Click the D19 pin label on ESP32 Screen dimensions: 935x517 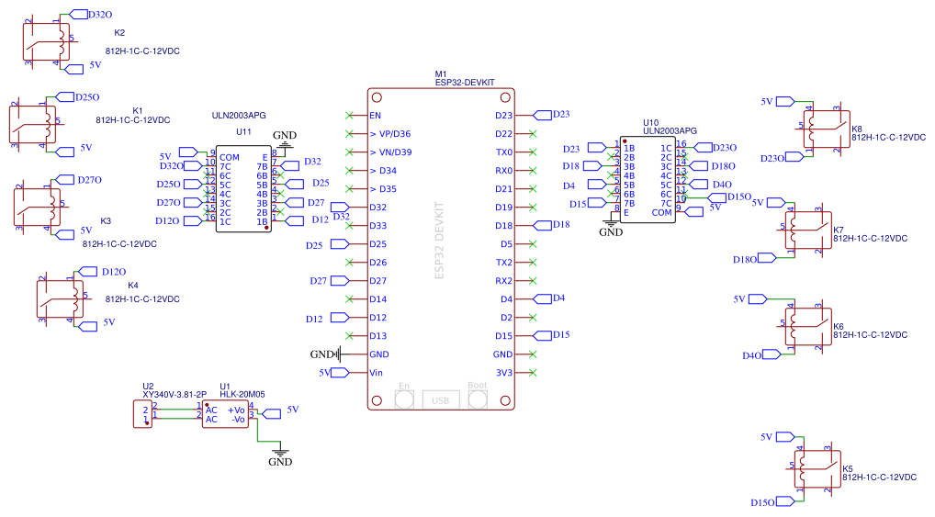pos(504,208)
